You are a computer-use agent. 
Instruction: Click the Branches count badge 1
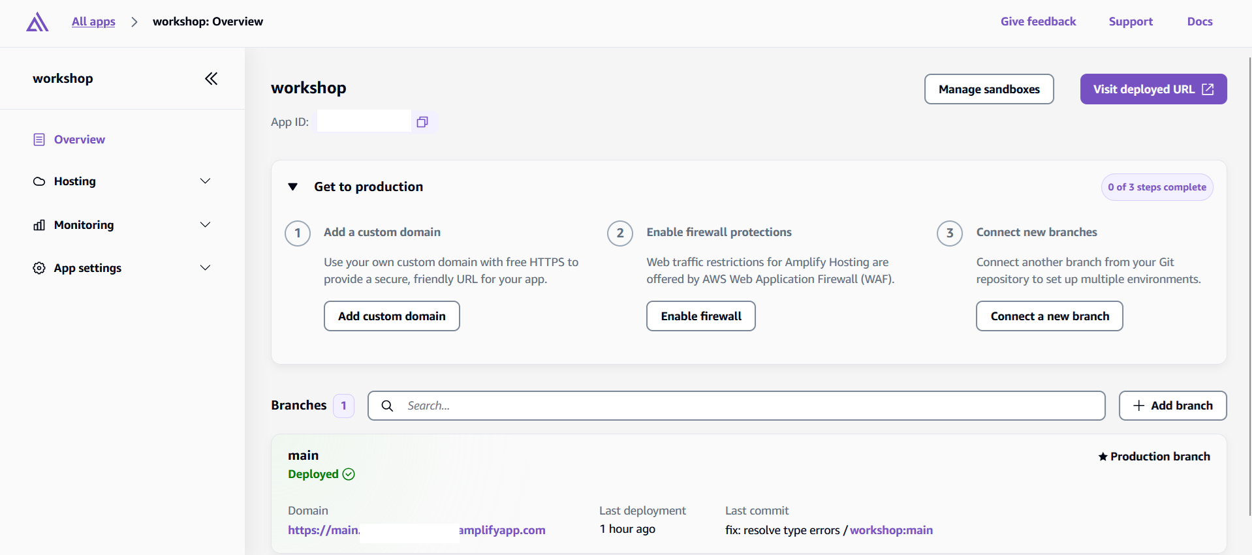click(x=343, y=406)
